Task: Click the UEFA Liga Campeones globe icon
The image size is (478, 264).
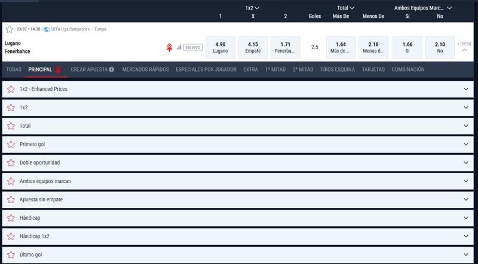Action: click(x=46, y=29)
